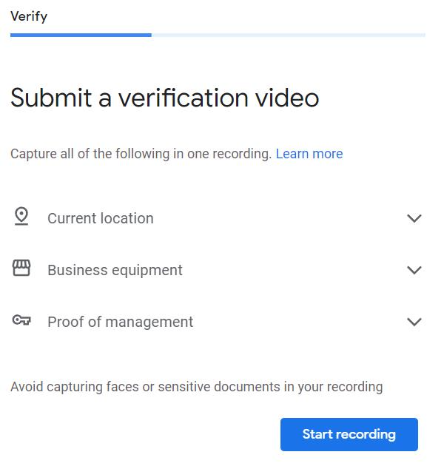Click the 'Capture all of the following' instruction
444x466 pixels.
pyautogui.click(x=141, y=154)
